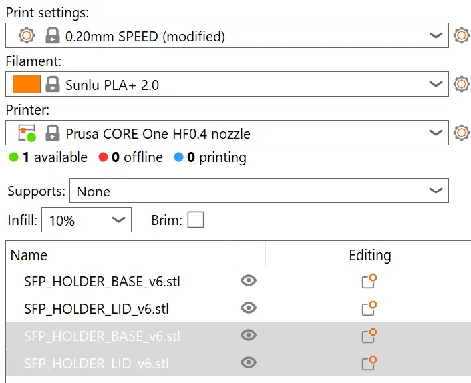Enable the Brim checkbox
Screen dimensions: 471x383
(196, 220)
